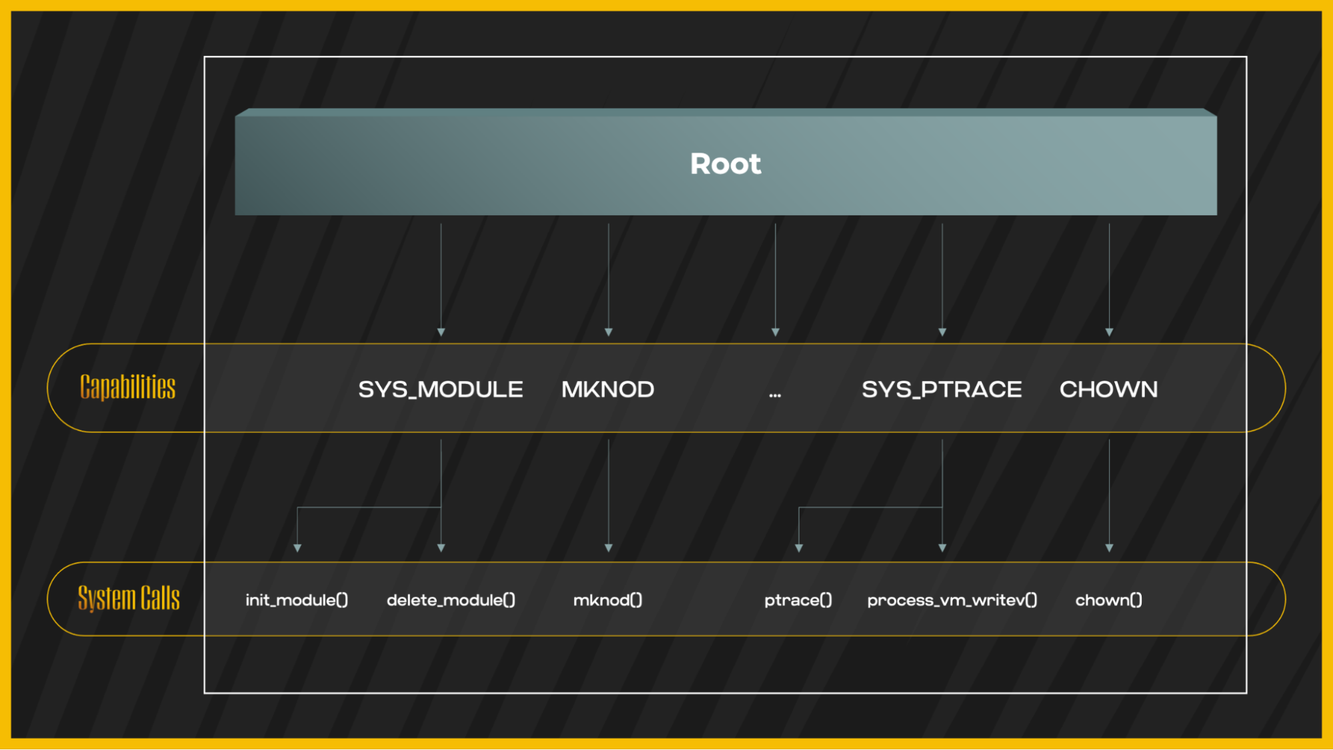Click the ptrace() system call entry
This screenshot has width=1333, height=750.
coord(798,599)
